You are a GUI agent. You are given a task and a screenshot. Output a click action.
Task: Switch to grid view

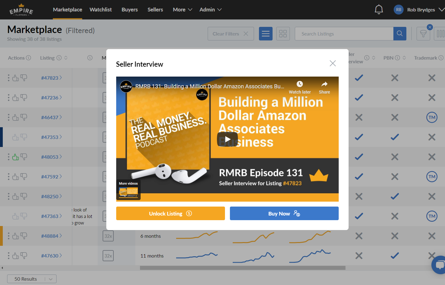coord(283,34)
